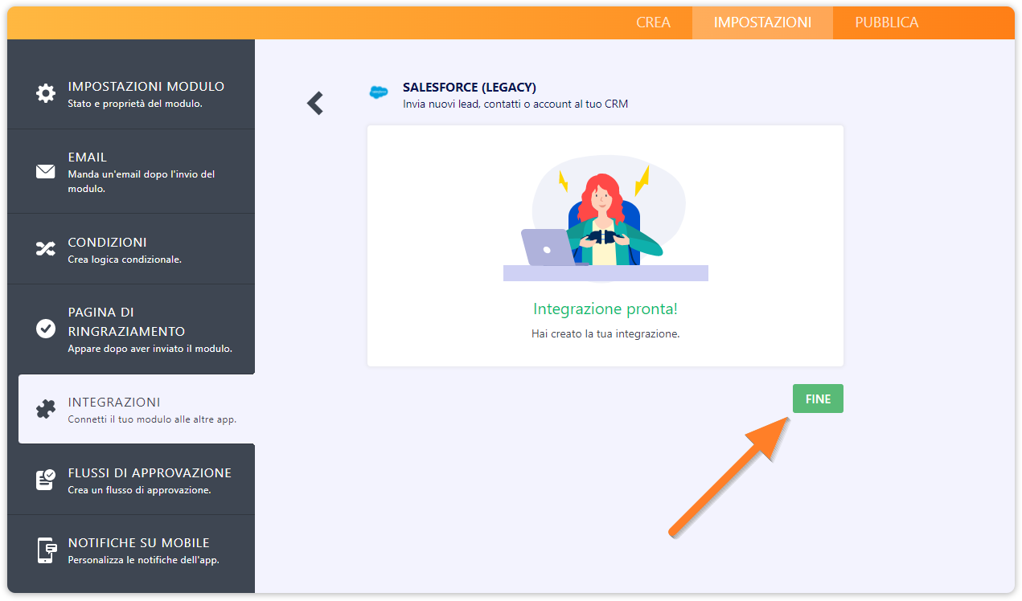Select the EMAIL sidebar title
The width and height of the screenshot is (1022, 601).
pos(88,157)
